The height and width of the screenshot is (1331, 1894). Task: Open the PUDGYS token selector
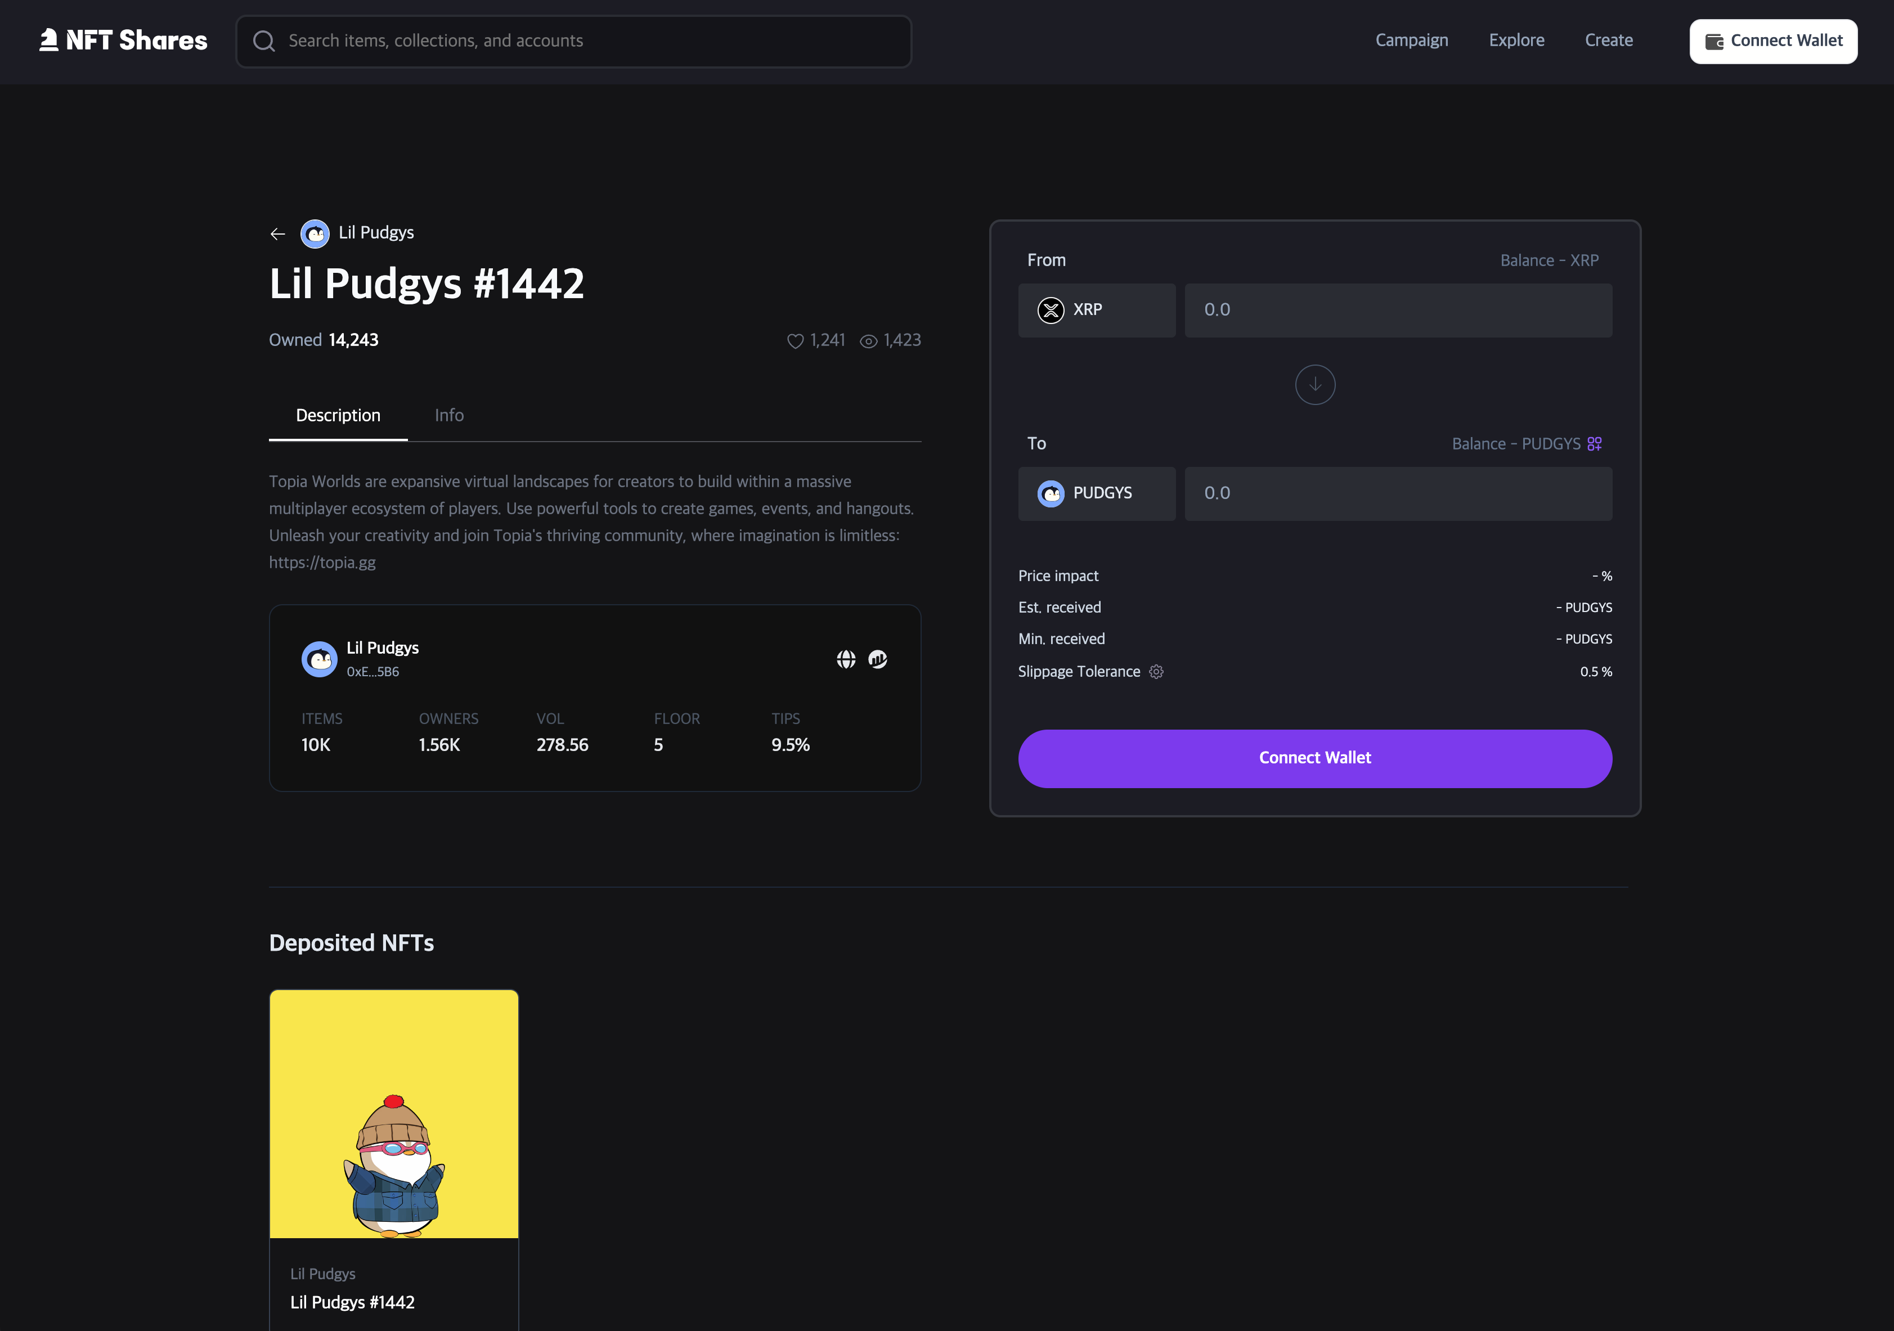pyautogui.click(x=1096, y=493)
